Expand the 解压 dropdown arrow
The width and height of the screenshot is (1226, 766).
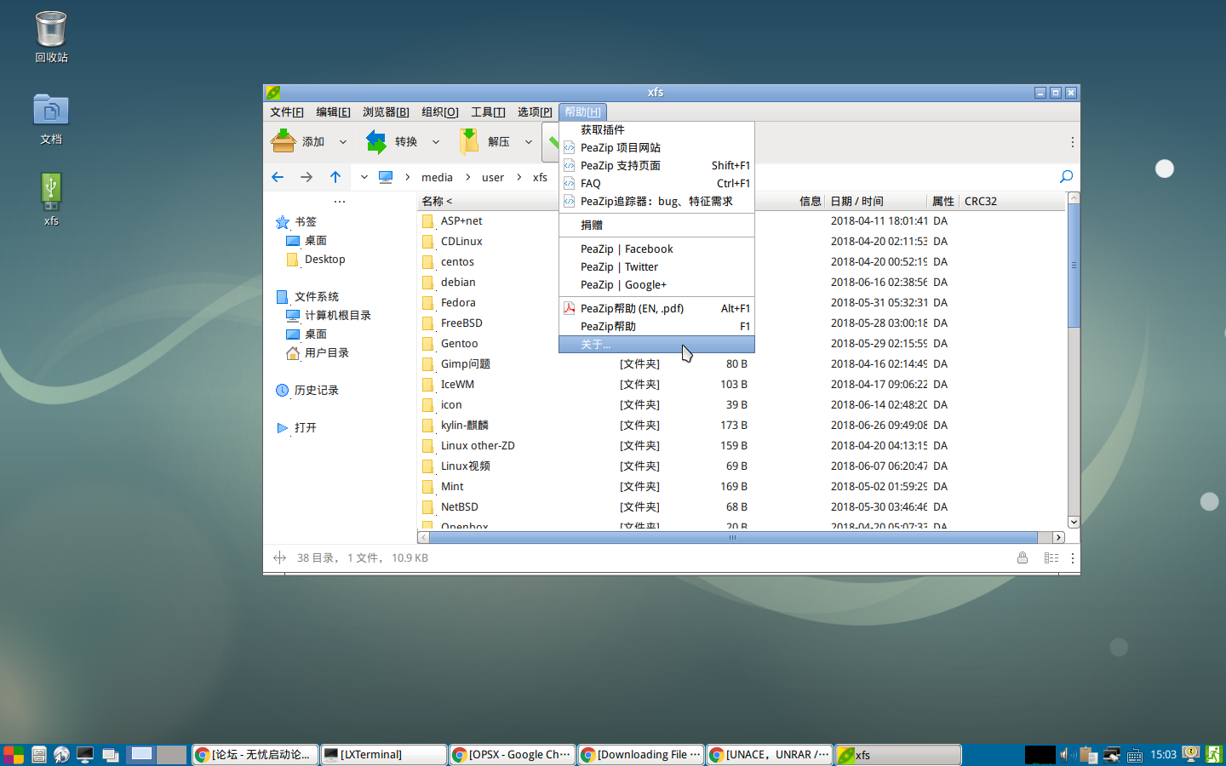(x=529, y=142)
